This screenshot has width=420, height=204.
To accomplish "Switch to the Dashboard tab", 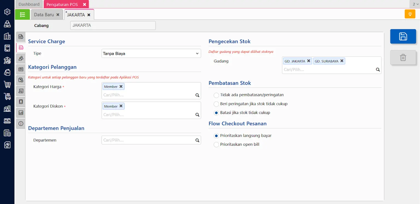I will tap(29, 4).
